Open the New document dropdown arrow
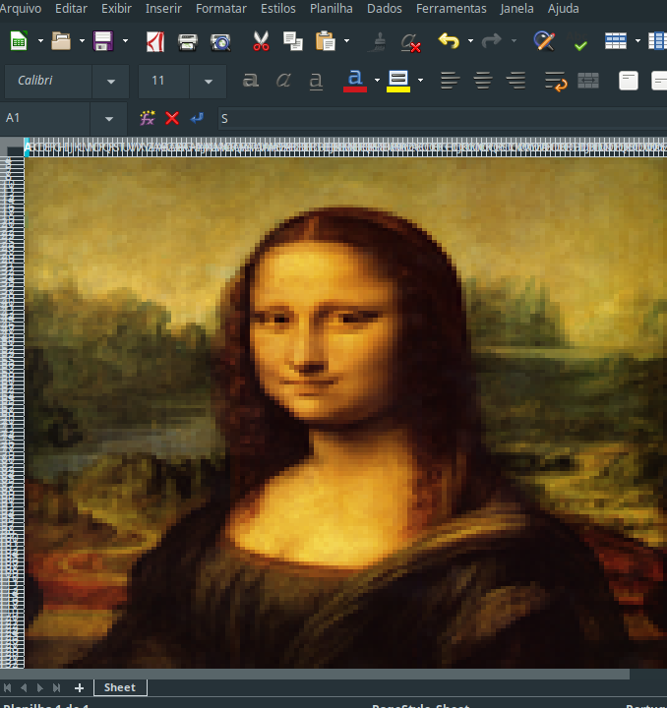The height and width of the screenshot is (708, 667). pyautogui.click(x=40, y=41)
